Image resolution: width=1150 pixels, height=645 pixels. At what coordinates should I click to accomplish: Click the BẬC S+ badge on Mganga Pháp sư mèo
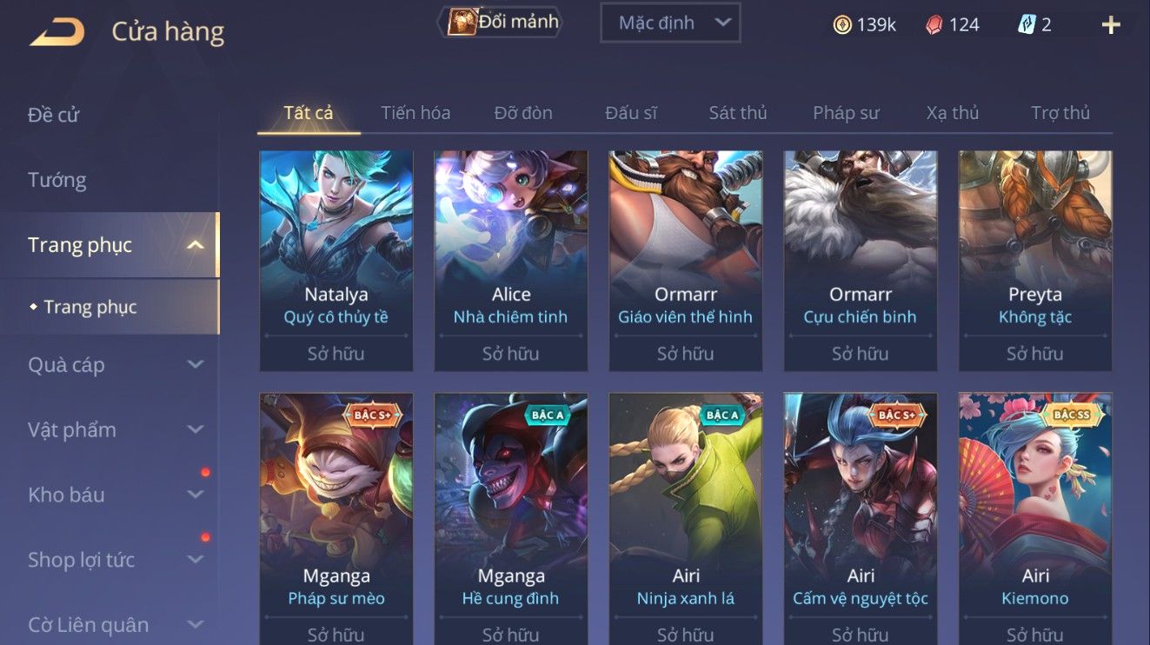373,416
